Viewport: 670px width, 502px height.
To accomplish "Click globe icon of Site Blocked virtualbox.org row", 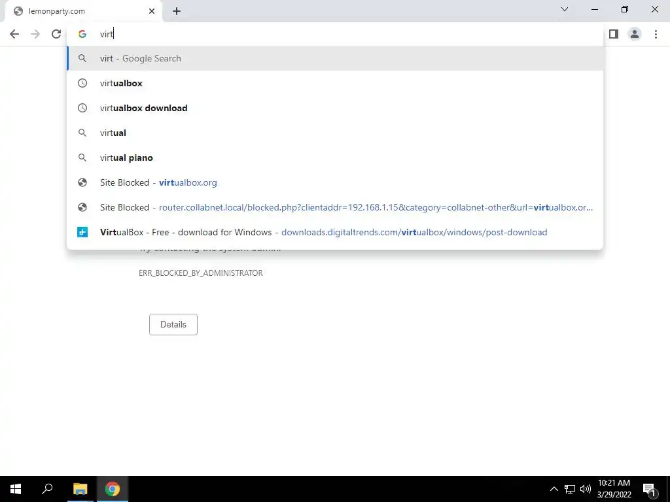I will click(x=82, y=182).
